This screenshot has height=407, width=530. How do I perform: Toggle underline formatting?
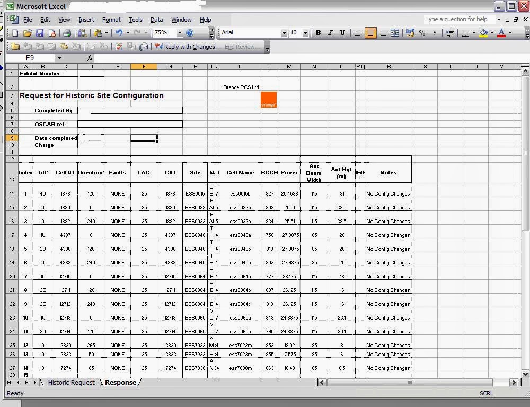[342, 33]
